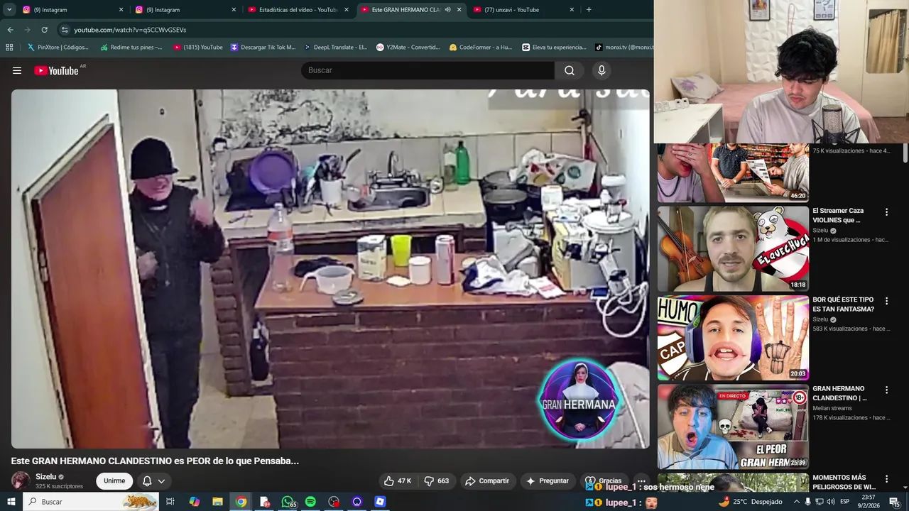Open the BOR QUÉ ESTE TIPO thumbnail
This screenshot has height=511, width=909.
(x=733, y=338)
